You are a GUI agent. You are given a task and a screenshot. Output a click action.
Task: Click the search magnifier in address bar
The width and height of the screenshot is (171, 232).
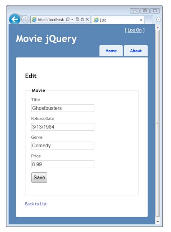pos(67,20)
